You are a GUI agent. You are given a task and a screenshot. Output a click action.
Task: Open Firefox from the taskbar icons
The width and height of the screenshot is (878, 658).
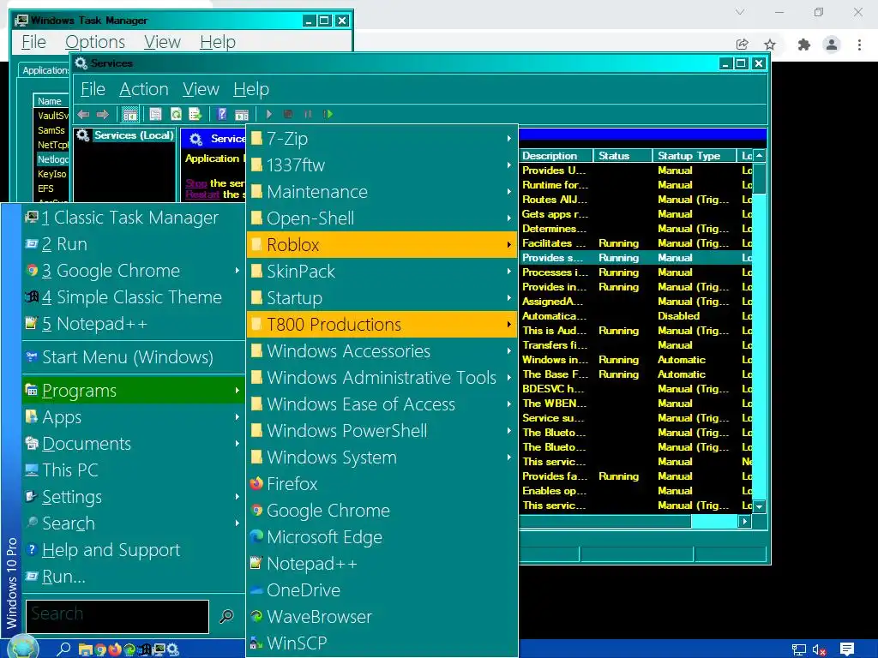point(114,649)
